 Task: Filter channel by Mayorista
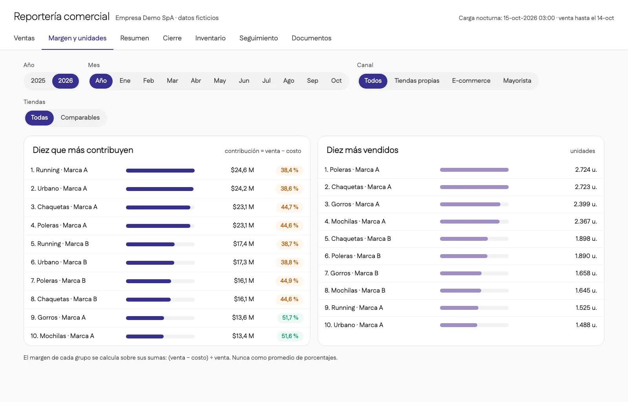coord(517,81)
